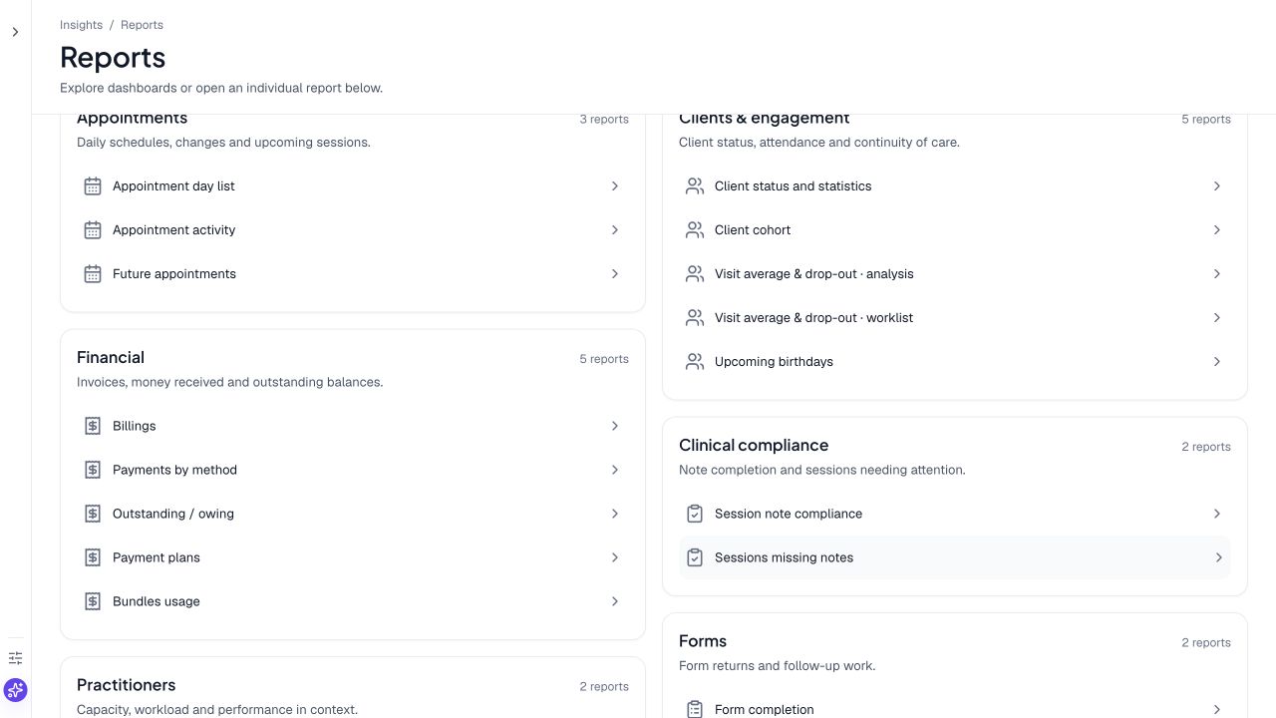Viewport: 1276px width, 718px height.
Task: Click the chevron on the Client cohort row
Action: coord(1217,230)
